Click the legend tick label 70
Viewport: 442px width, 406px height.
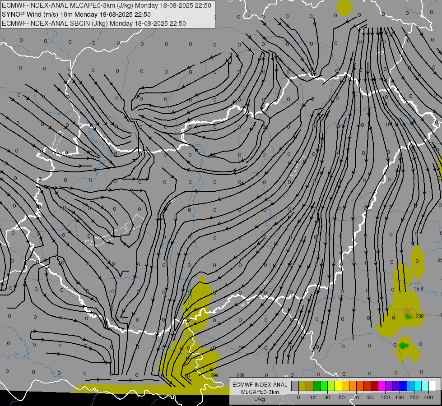pyautogui.click(x=356, y=397)
